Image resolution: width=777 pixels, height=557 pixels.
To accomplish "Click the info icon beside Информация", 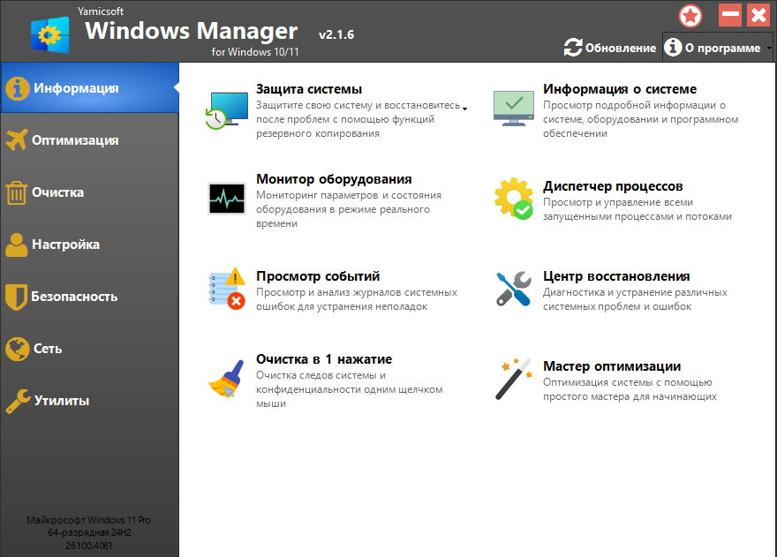I will (x=18, y=88).
